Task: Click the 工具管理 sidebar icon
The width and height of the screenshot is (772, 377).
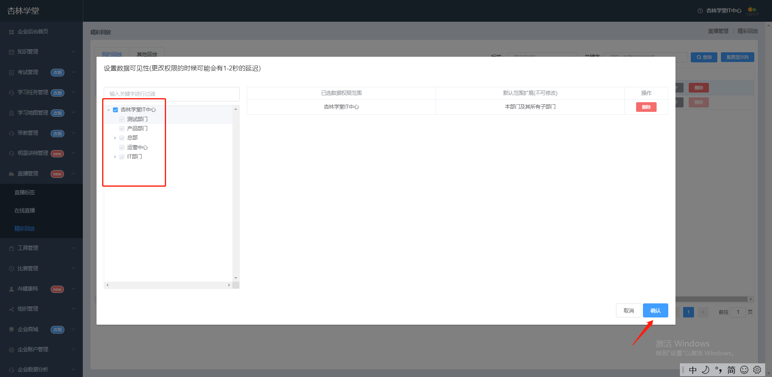Action: [11, 248]
